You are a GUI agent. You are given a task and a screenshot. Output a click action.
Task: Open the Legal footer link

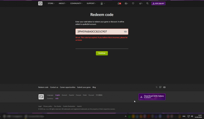(x=40, y=106)
